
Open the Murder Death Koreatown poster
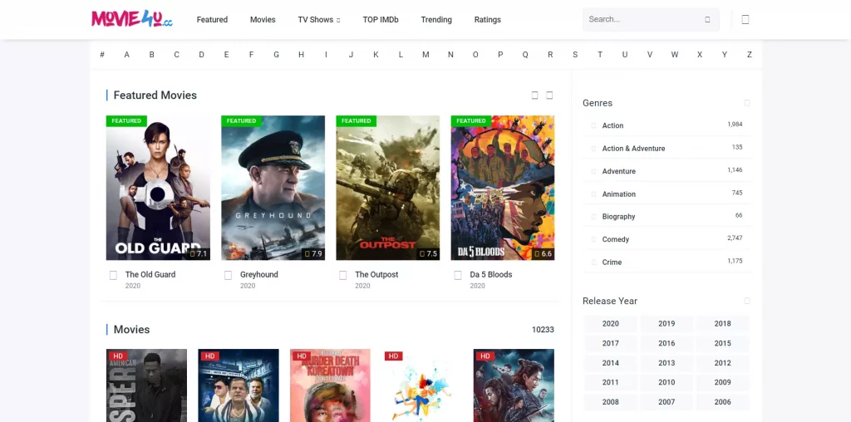point(331,385)
